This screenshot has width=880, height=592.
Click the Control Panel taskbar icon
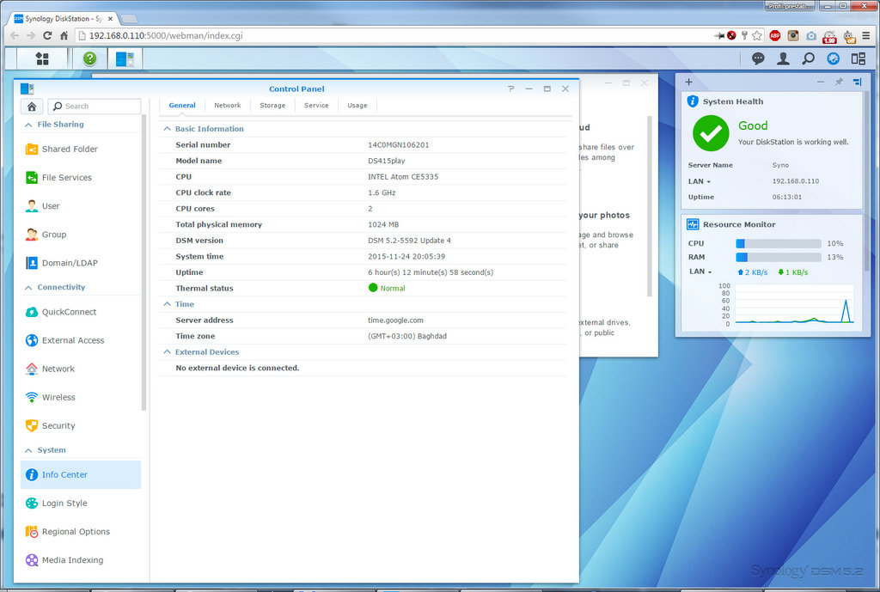125,58
